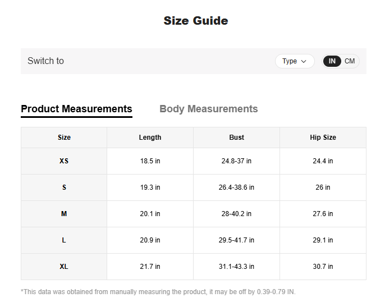Switch units to CM

point(350,61)
